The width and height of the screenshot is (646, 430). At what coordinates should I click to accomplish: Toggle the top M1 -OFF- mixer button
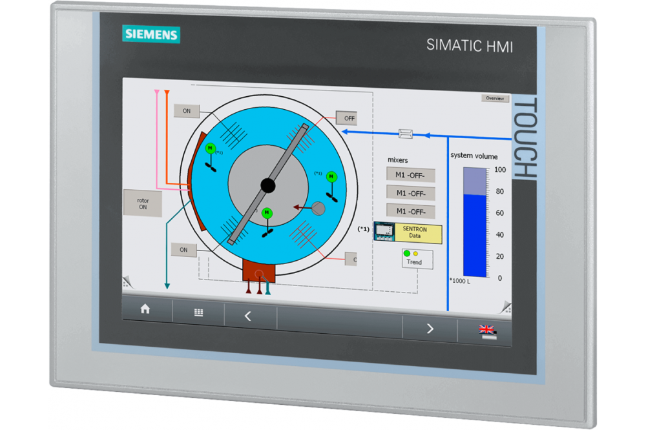pos(410,174)
